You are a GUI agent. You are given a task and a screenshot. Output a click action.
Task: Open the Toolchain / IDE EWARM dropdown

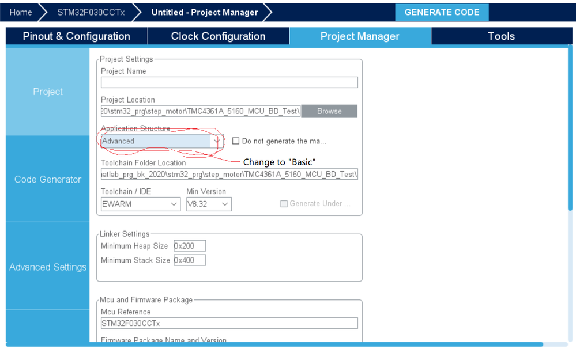[x=140, y=204]
